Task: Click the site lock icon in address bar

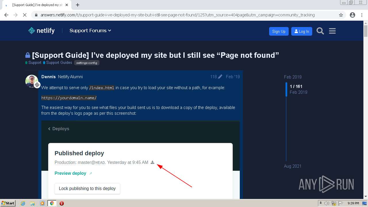Action: tap(36, 15)
